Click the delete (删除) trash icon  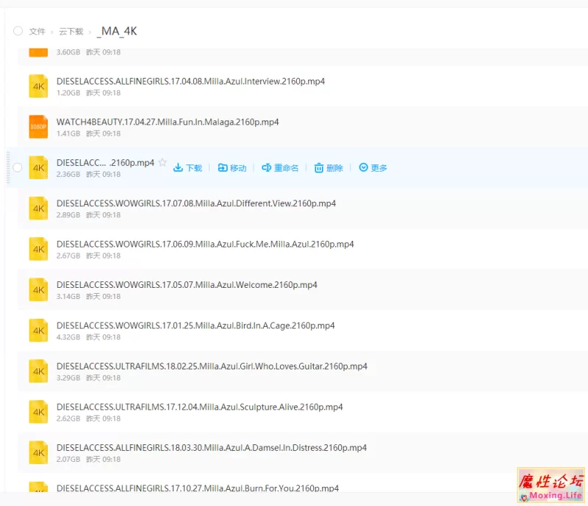(x=319, y=168)
